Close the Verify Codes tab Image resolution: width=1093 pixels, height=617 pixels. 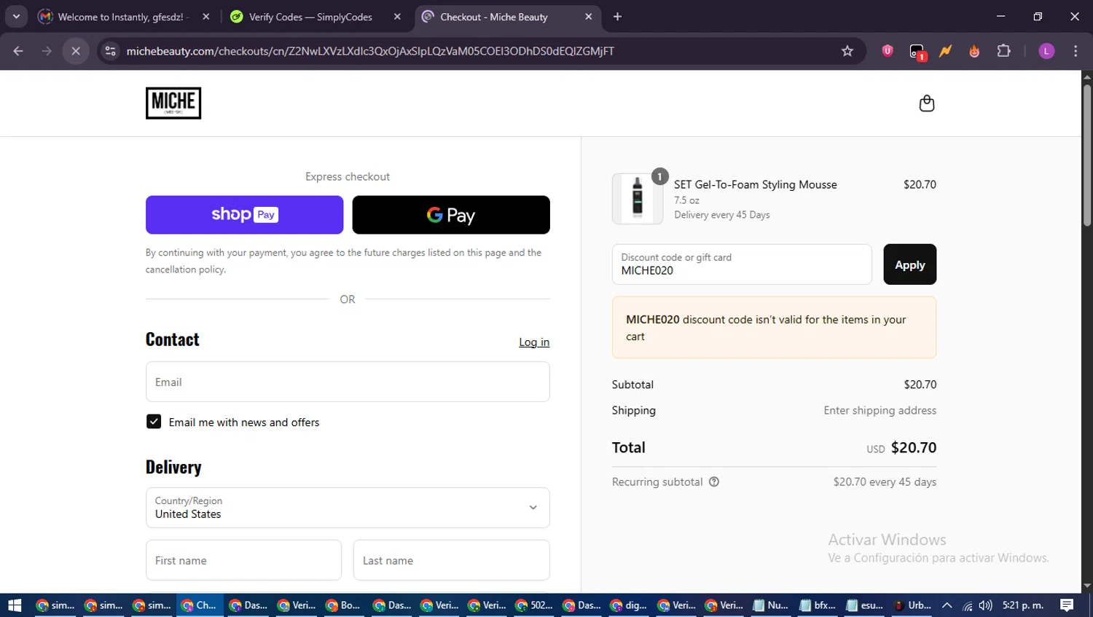tap(397, 17)
